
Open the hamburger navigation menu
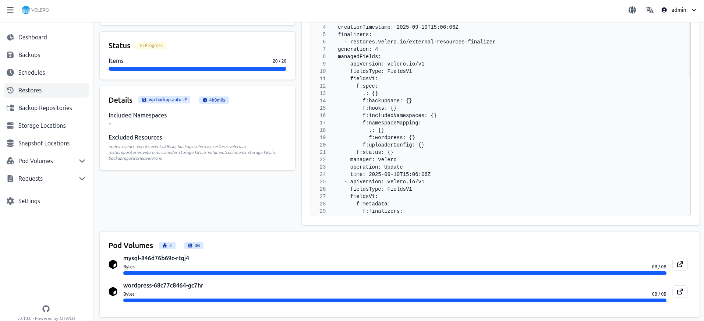10,10
